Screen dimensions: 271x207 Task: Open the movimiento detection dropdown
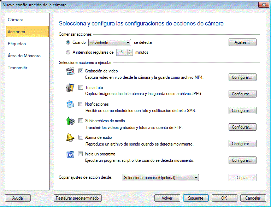coord(110,43)
